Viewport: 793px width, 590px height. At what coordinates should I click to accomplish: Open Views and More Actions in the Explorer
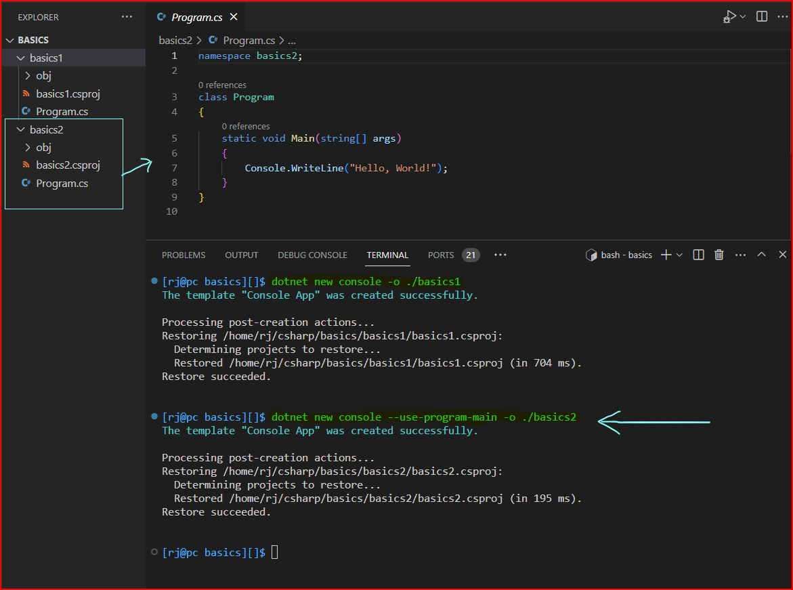pyautogui.click(x=125, y=17)
